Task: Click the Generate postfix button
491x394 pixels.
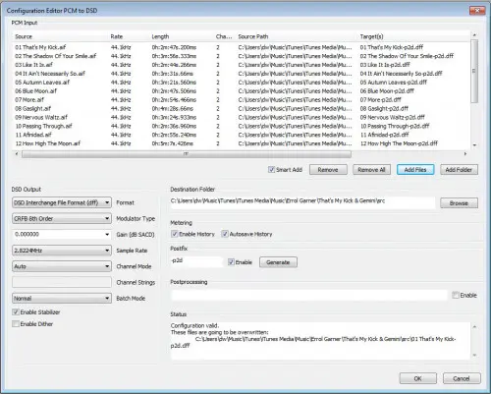Action: coord(278,262)
